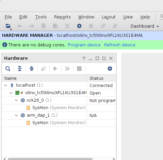Click the Redo arrow in main toolbar

pos(32,26)
